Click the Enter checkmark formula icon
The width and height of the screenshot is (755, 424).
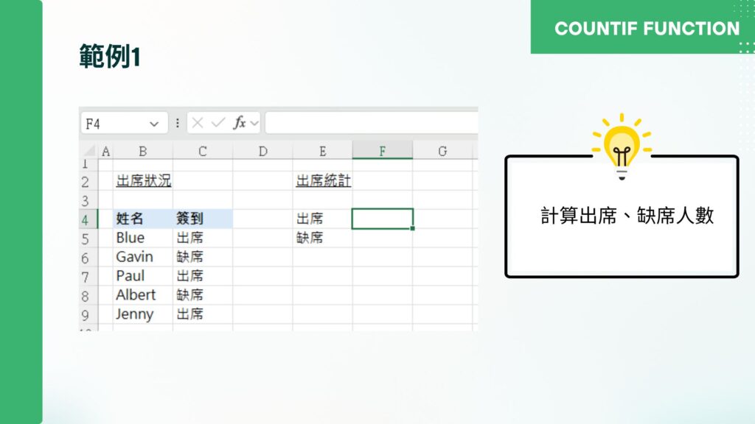[x=218, y=123]
